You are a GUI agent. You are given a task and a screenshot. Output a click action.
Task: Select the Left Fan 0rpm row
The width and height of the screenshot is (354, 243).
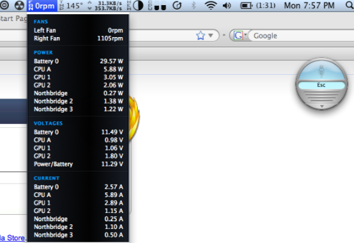78,30
